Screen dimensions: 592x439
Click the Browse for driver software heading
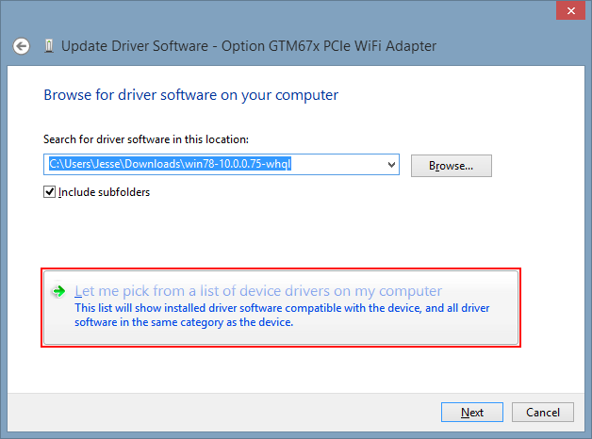click(191, 95)
